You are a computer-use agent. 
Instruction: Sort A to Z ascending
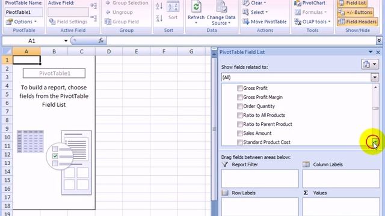click(x=159, y=6)
